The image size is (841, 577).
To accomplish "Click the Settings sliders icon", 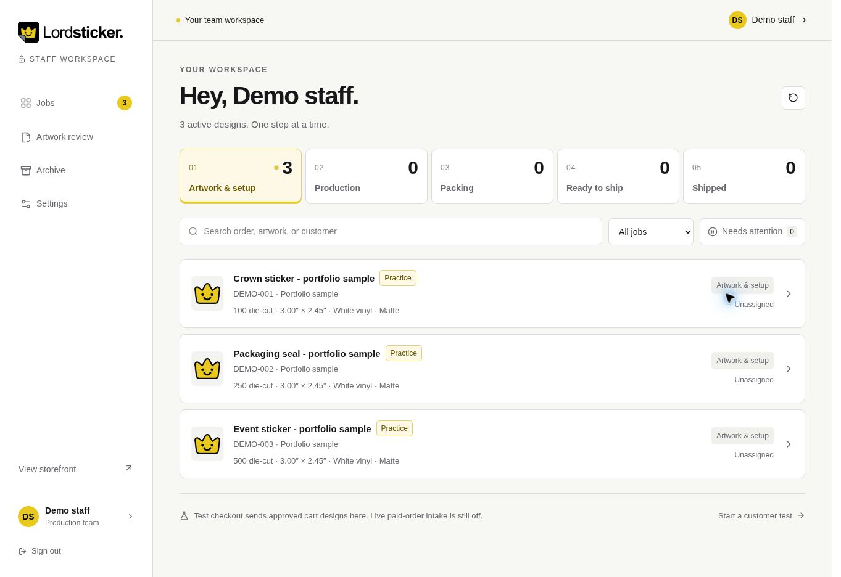I will tap(26, 203).
